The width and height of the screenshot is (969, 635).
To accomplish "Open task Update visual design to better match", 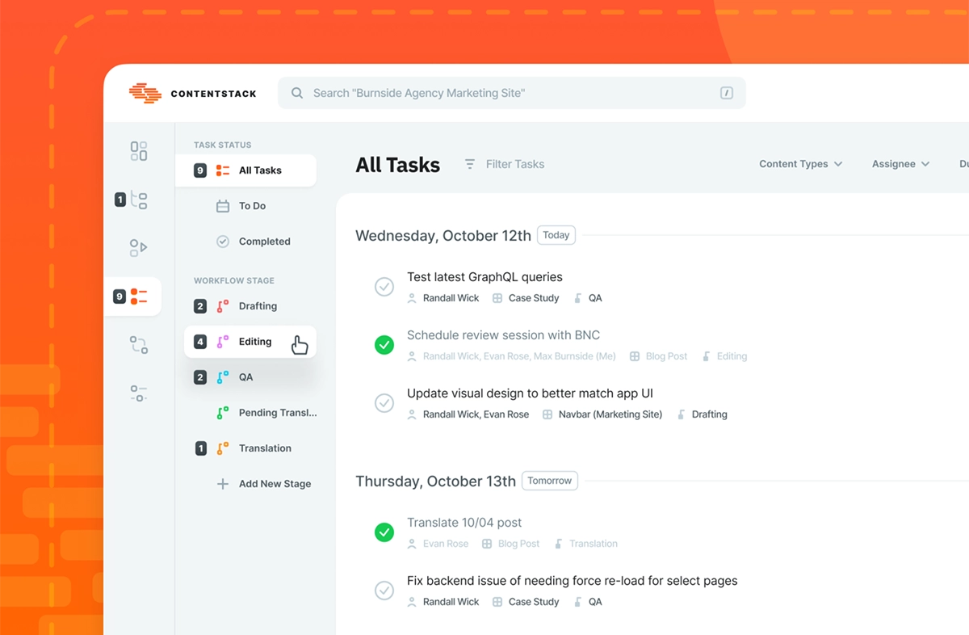I will pos(530,393).
